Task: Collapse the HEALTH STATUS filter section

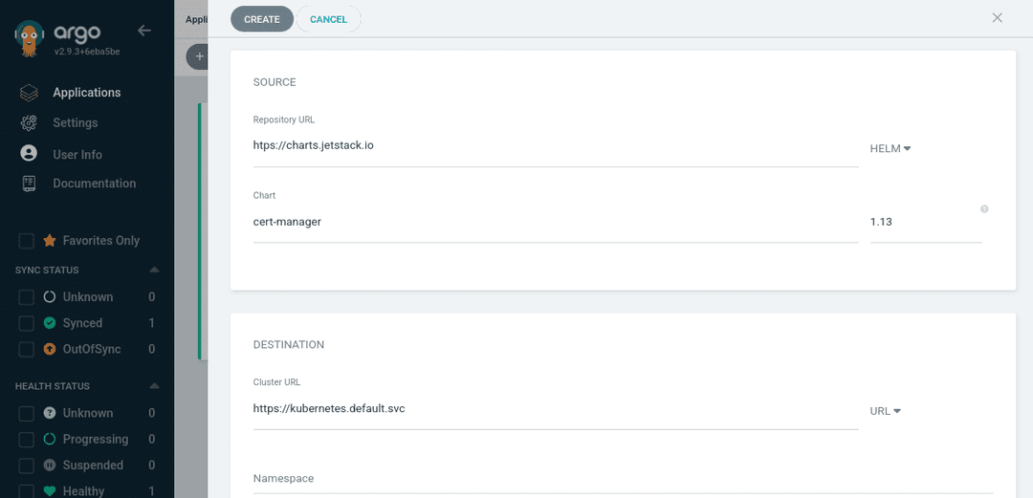Action: point(154,387)
